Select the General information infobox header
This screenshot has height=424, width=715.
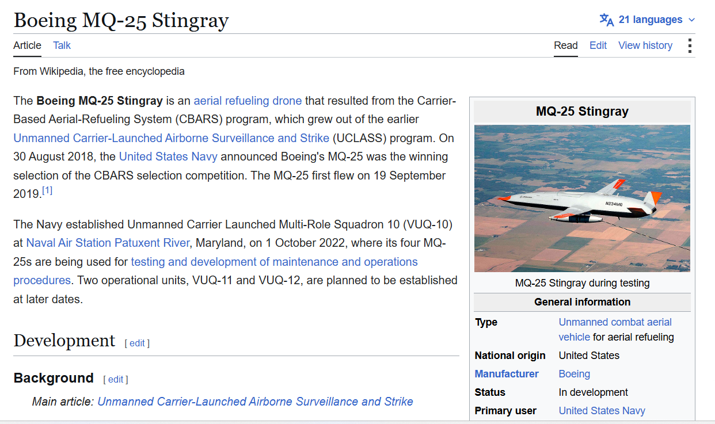coord(582,302)
